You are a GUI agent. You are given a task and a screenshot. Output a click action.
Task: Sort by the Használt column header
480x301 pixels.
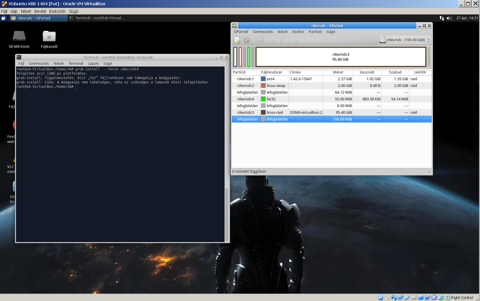pyautogui.click(x=367, y=72)
